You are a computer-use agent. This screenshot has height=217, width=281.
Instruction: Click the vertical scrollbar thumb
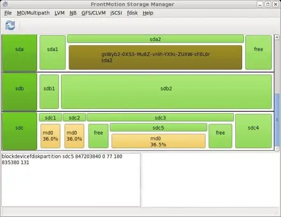point(277,120)
